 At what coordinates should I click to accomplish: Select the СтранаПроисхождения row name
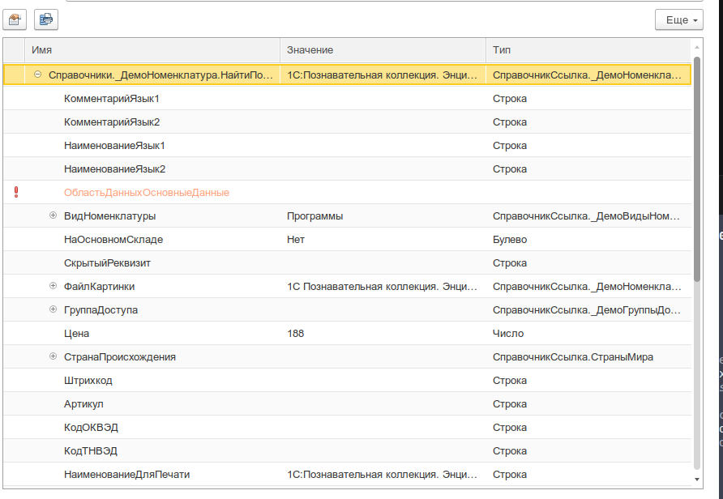[120, 357]
